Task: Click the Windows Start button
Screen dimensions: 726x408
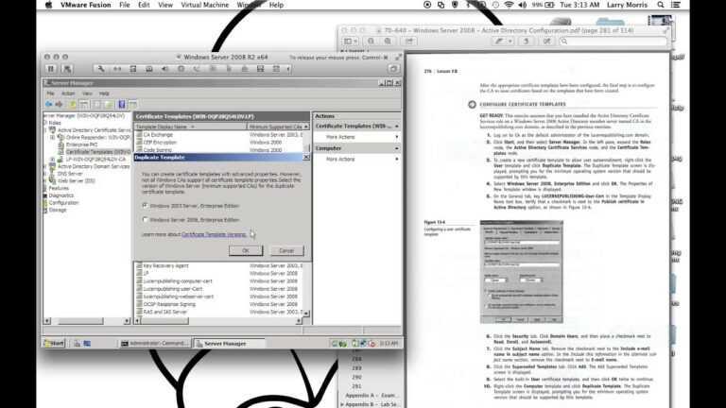Action: click(x=54, y=343)
